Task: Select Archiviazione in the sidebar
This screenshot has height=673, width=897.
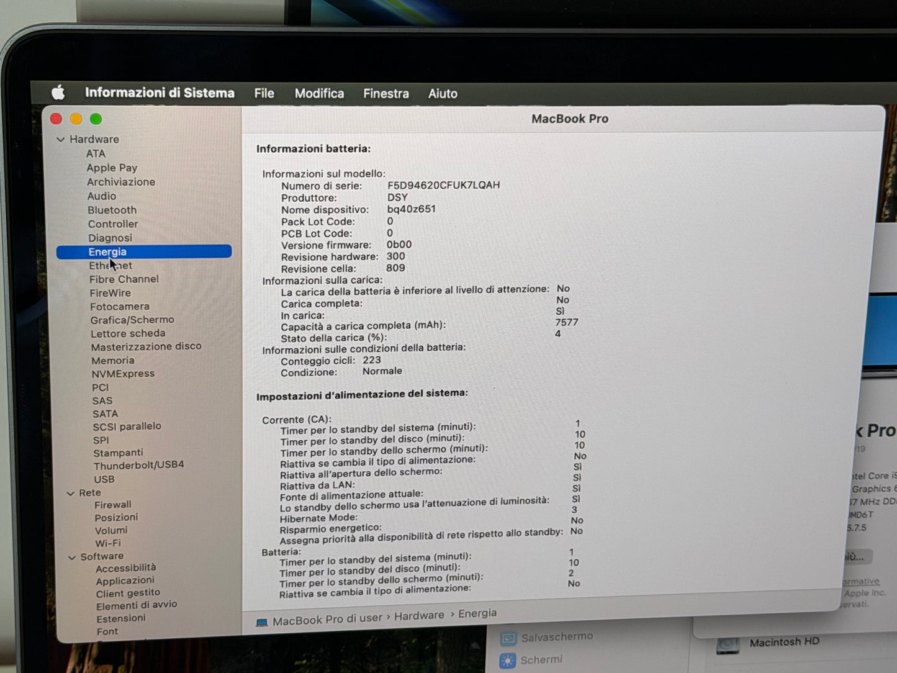Action: (121, 182)
